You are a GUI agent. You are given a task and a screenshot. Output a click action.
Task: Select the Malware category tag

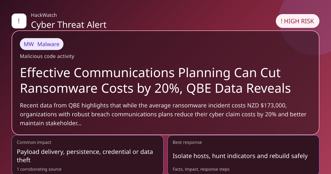point(42,44)
